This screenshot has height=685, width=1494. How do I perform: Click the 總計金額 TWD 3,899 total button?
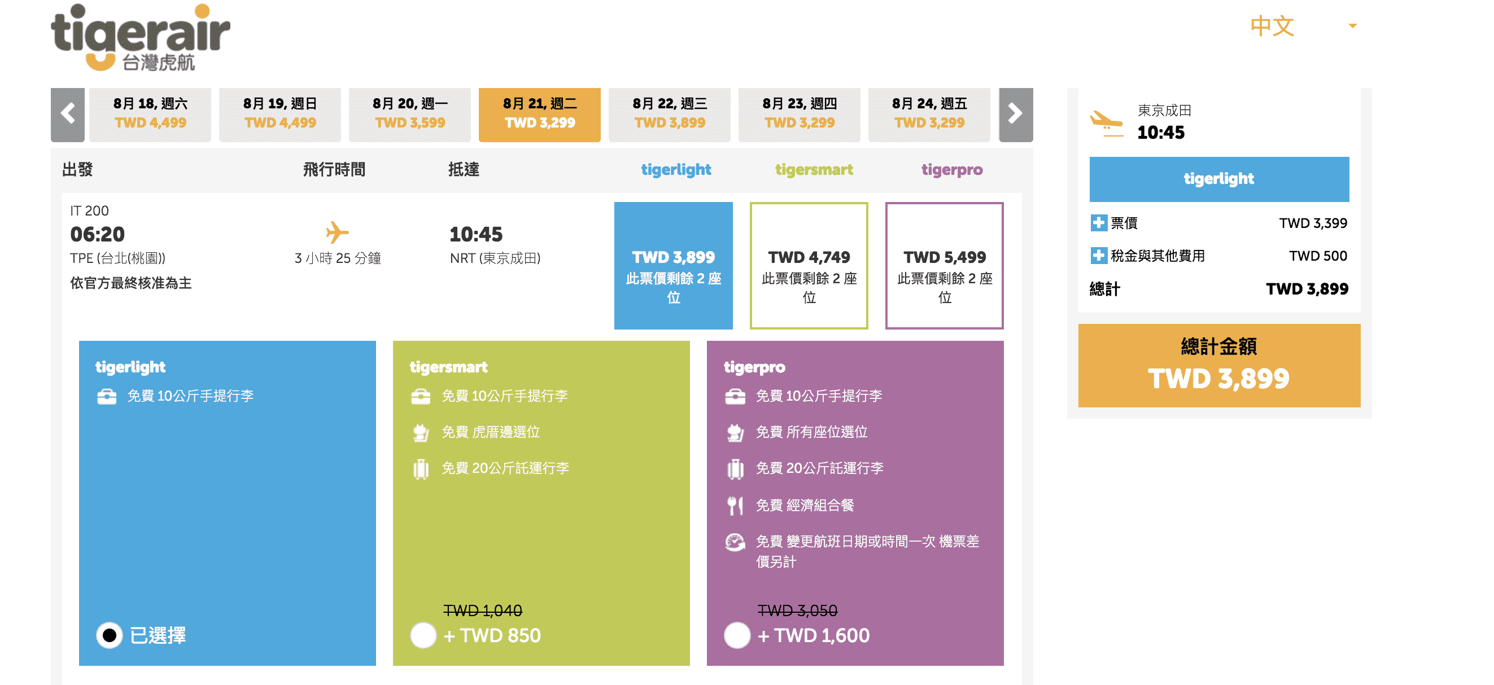click(1219, 365)
